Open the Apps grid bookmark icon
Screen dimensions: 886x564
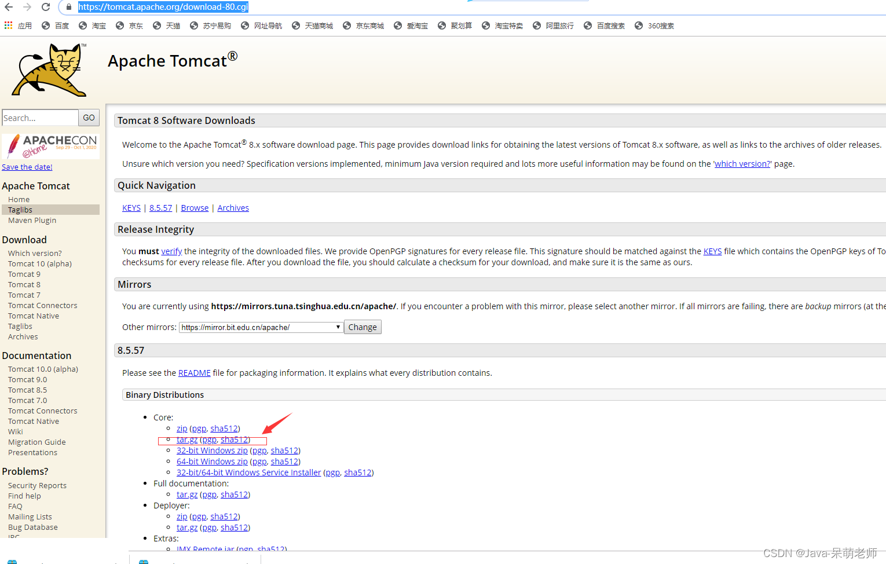8,25
